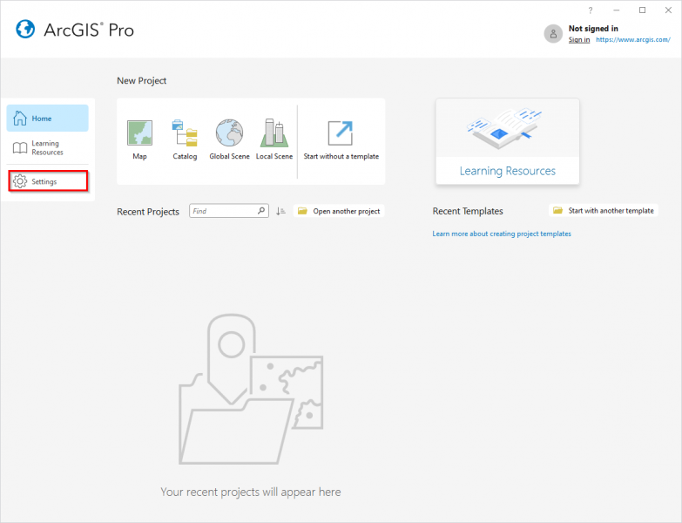This screenshot has width=682, height=523.
Task: Click the 'Not signed in' status text
Action: (x=593, y=28)
